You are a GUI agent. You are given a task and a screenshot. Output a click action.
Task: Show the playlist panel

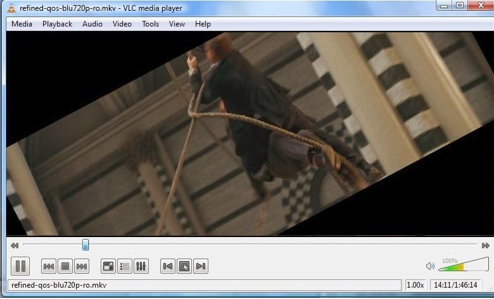pos(125,266)
